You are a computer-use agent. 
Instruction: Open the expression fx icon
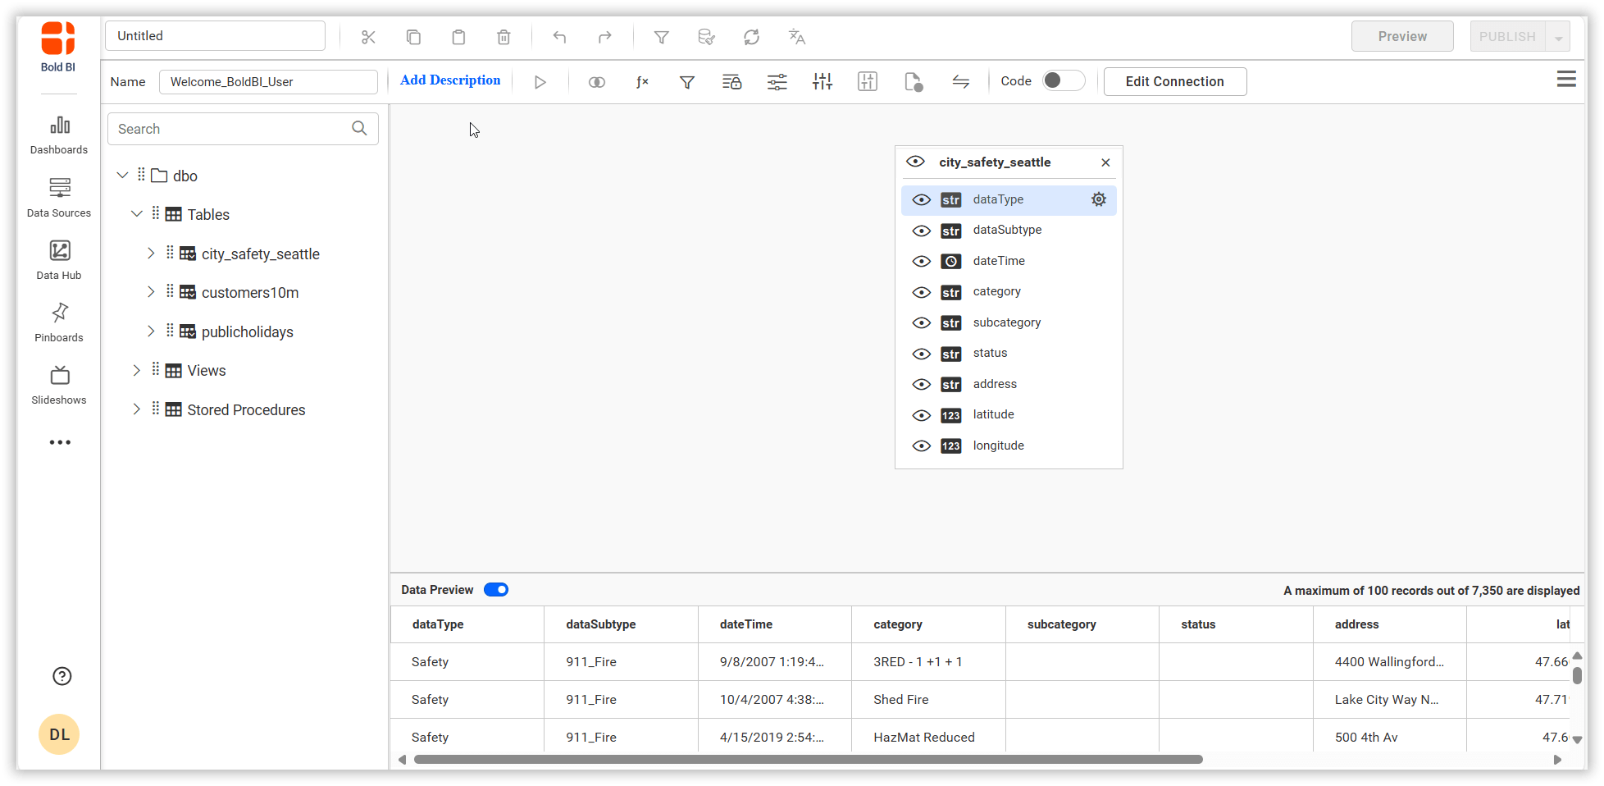[x=642, y=82]
